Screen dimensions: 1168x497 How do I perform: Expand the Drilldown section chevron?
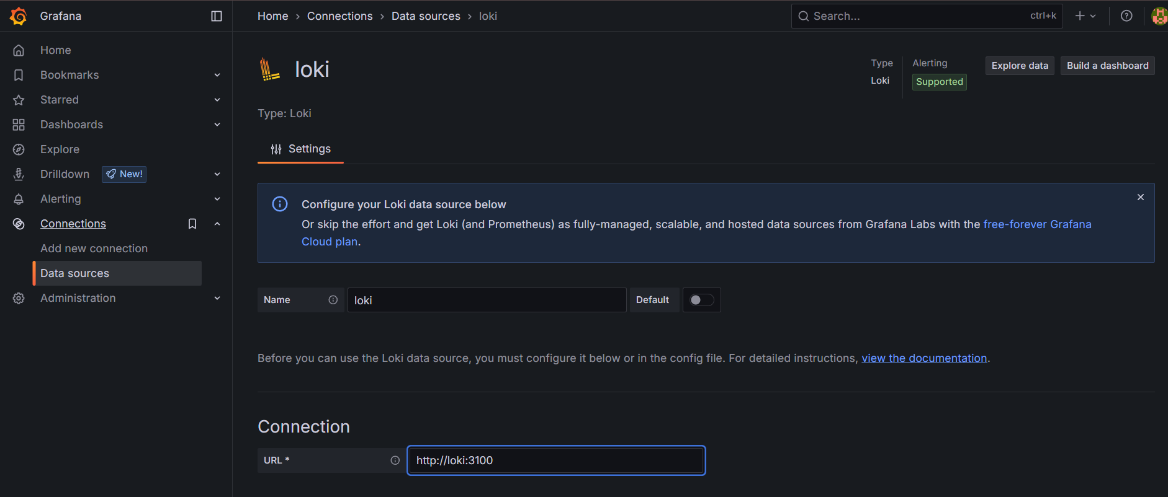tap(217, 174)
